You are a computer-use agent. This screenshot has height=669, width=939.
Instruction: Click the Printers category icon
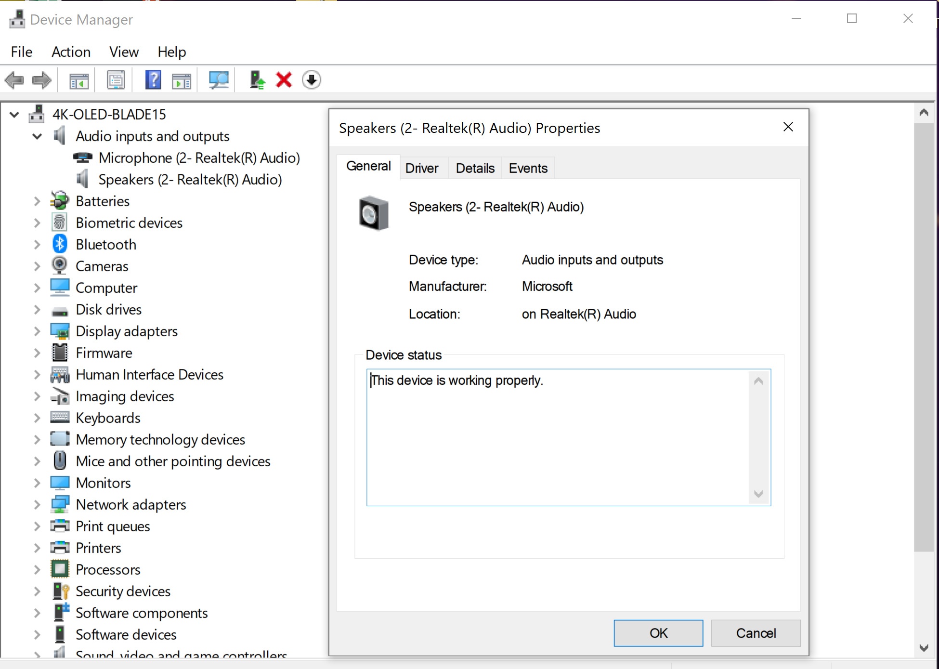pos(60,548)
